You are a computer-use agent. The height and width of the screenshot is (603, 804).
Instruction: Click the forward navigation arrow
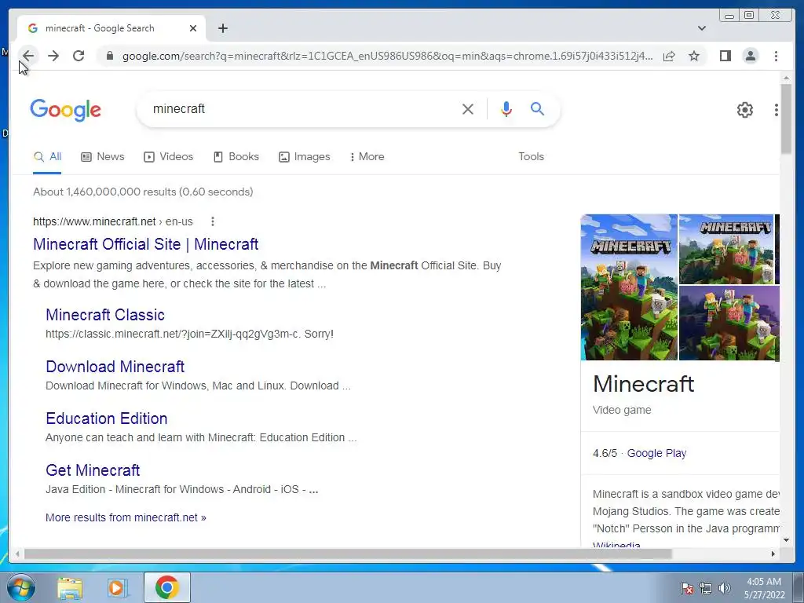pos(53,56)
